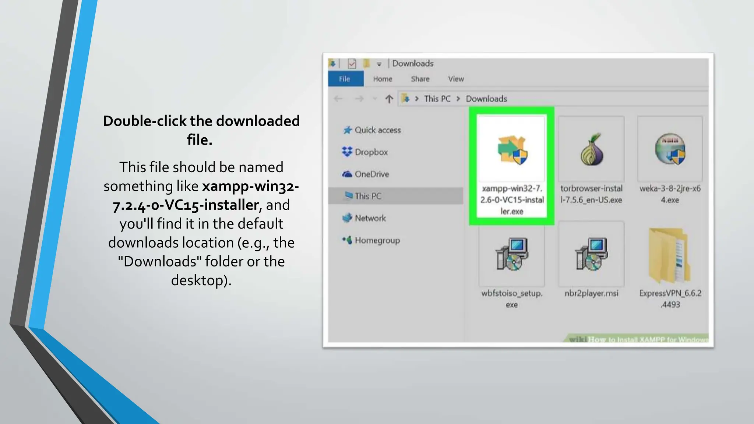This screenshot has width=754, height=424.
Task: Click the xampp-win32-7.2.6-0-VC15-installer.exe file name
Action: [512, 200]
